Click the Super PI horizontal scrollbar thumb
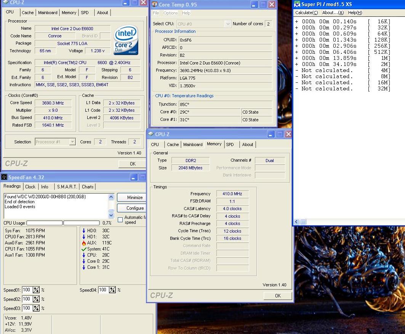 pos(303,222)
